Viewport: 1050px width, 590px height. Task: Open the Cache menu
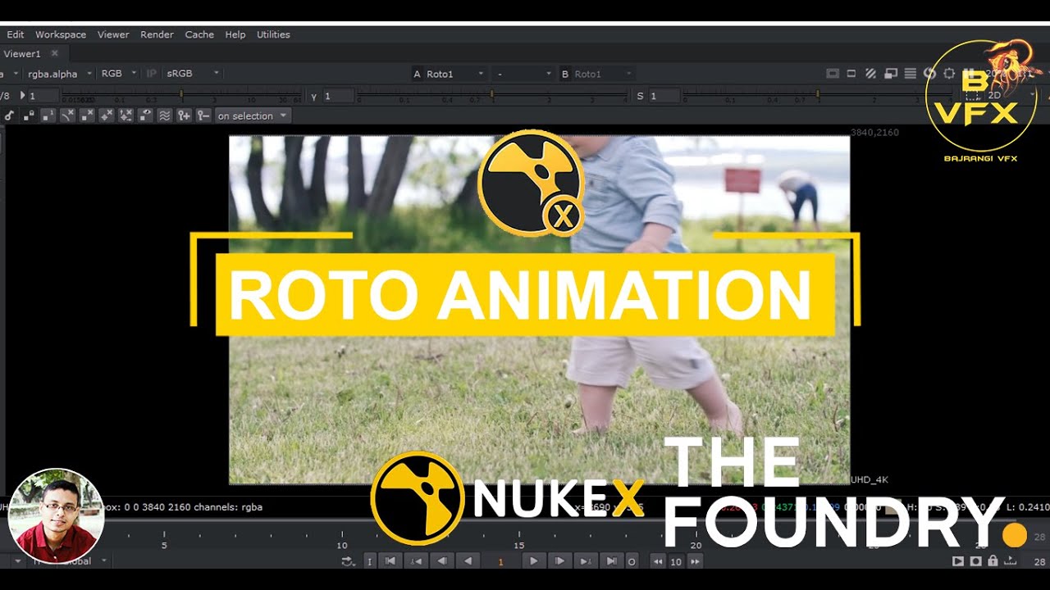(199, 34)
